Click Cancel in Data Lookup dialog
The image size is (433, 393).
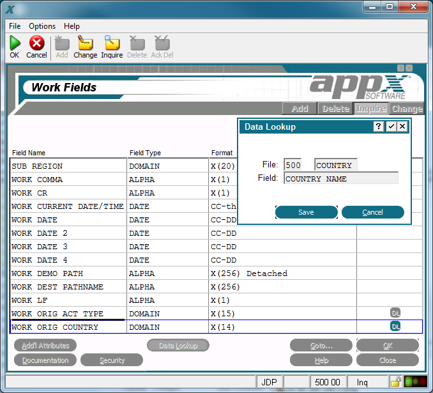[373, 212]
